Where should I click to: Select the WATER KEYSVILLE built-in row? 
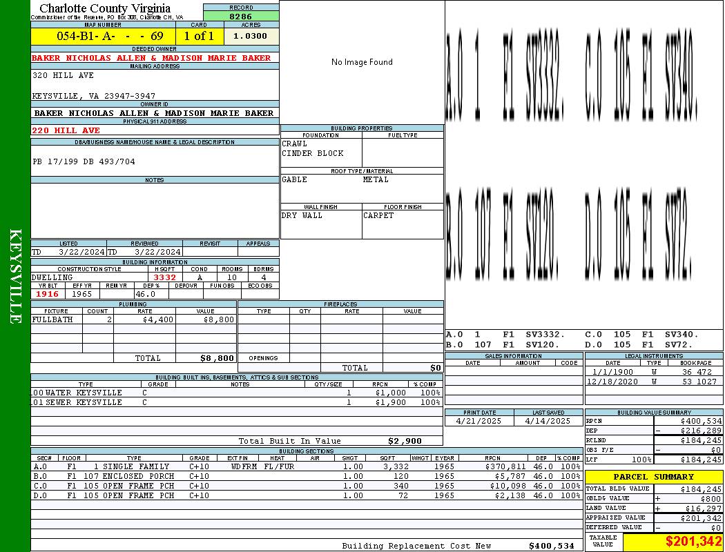[236, 393]
